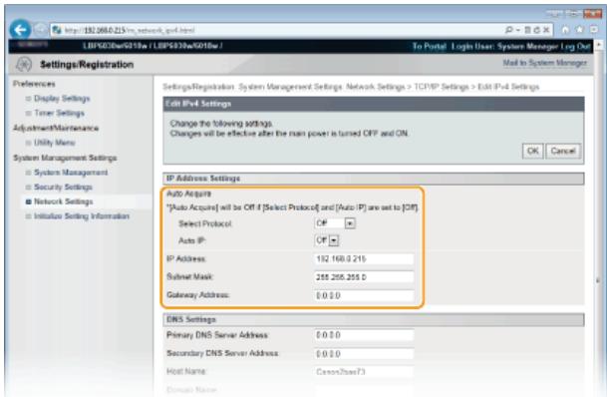This screenshot has width=607, height=397.
Task: Select Network Settings in sidebar
Action: 64,201
